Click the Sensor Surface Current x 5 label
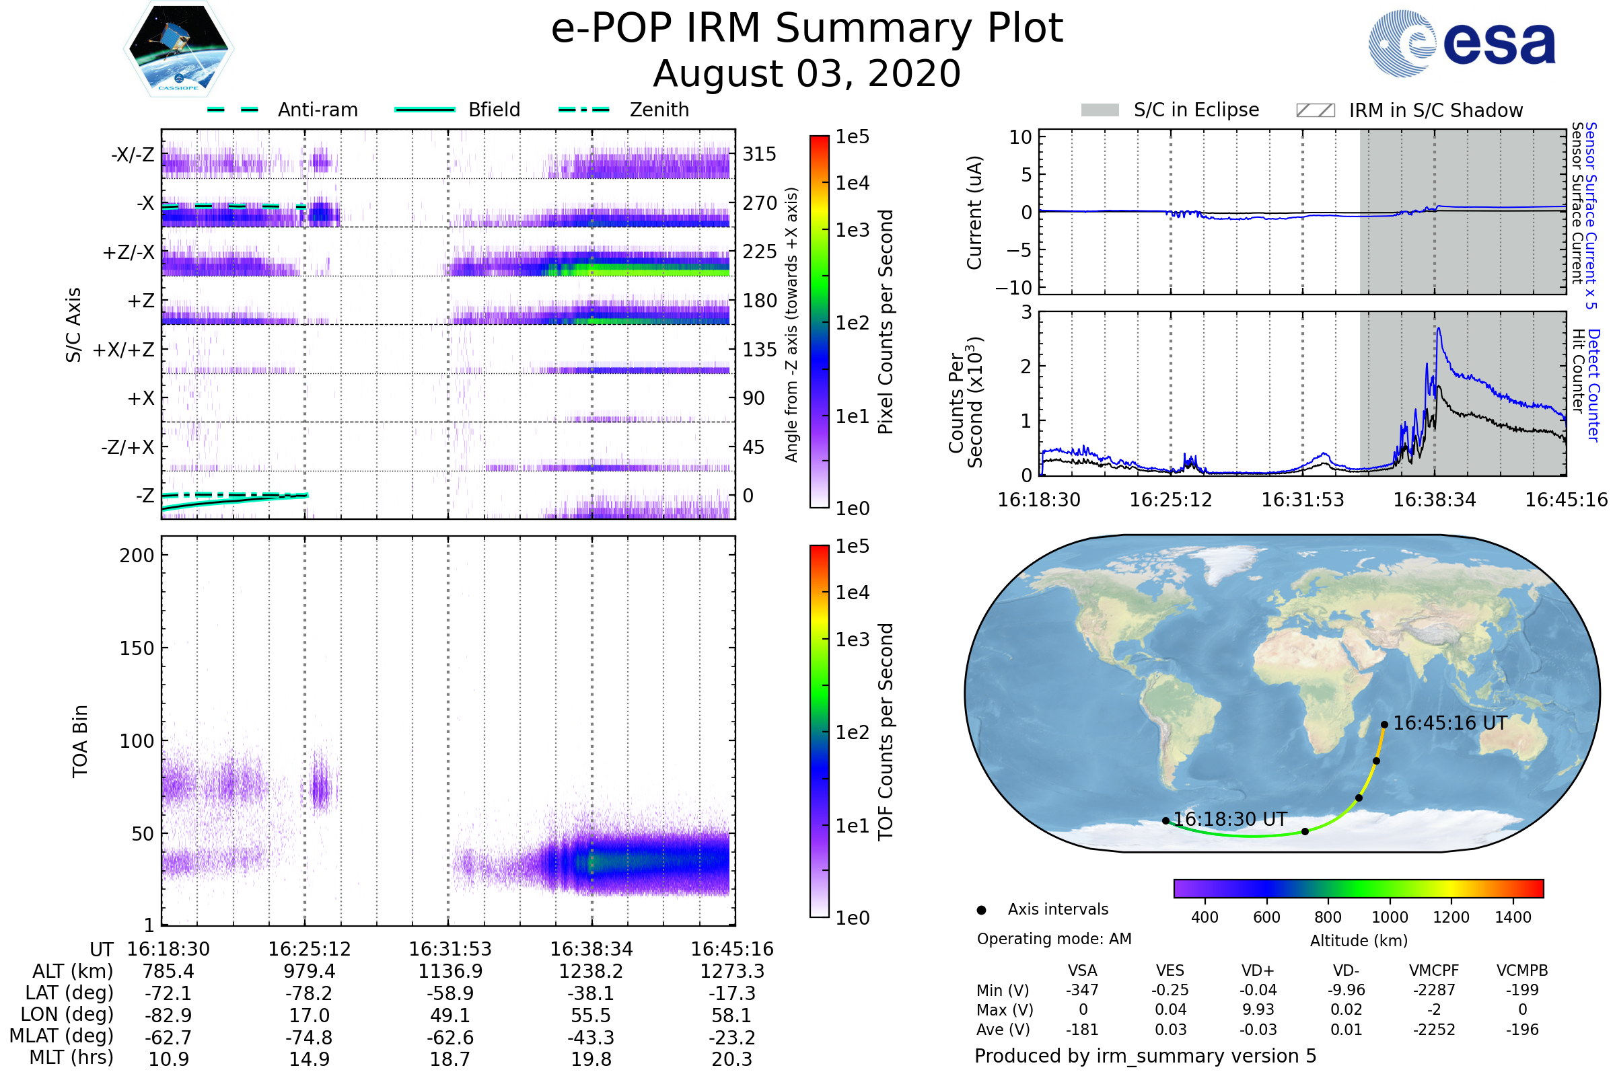Screen dimensions: 1615x1076 [x=1591, y=215]
